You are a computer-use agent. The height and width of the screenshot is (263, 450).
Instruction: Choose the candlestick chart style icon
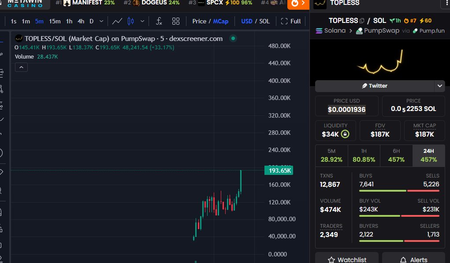coord(130,21)
